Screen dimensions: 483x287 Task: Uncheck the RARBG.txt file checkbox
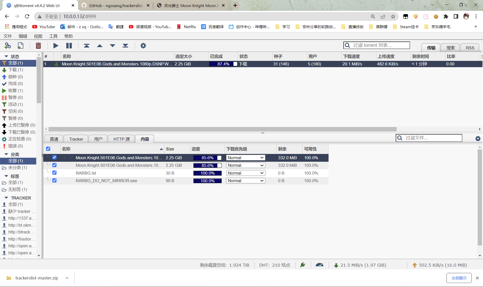tap(54, 173)
